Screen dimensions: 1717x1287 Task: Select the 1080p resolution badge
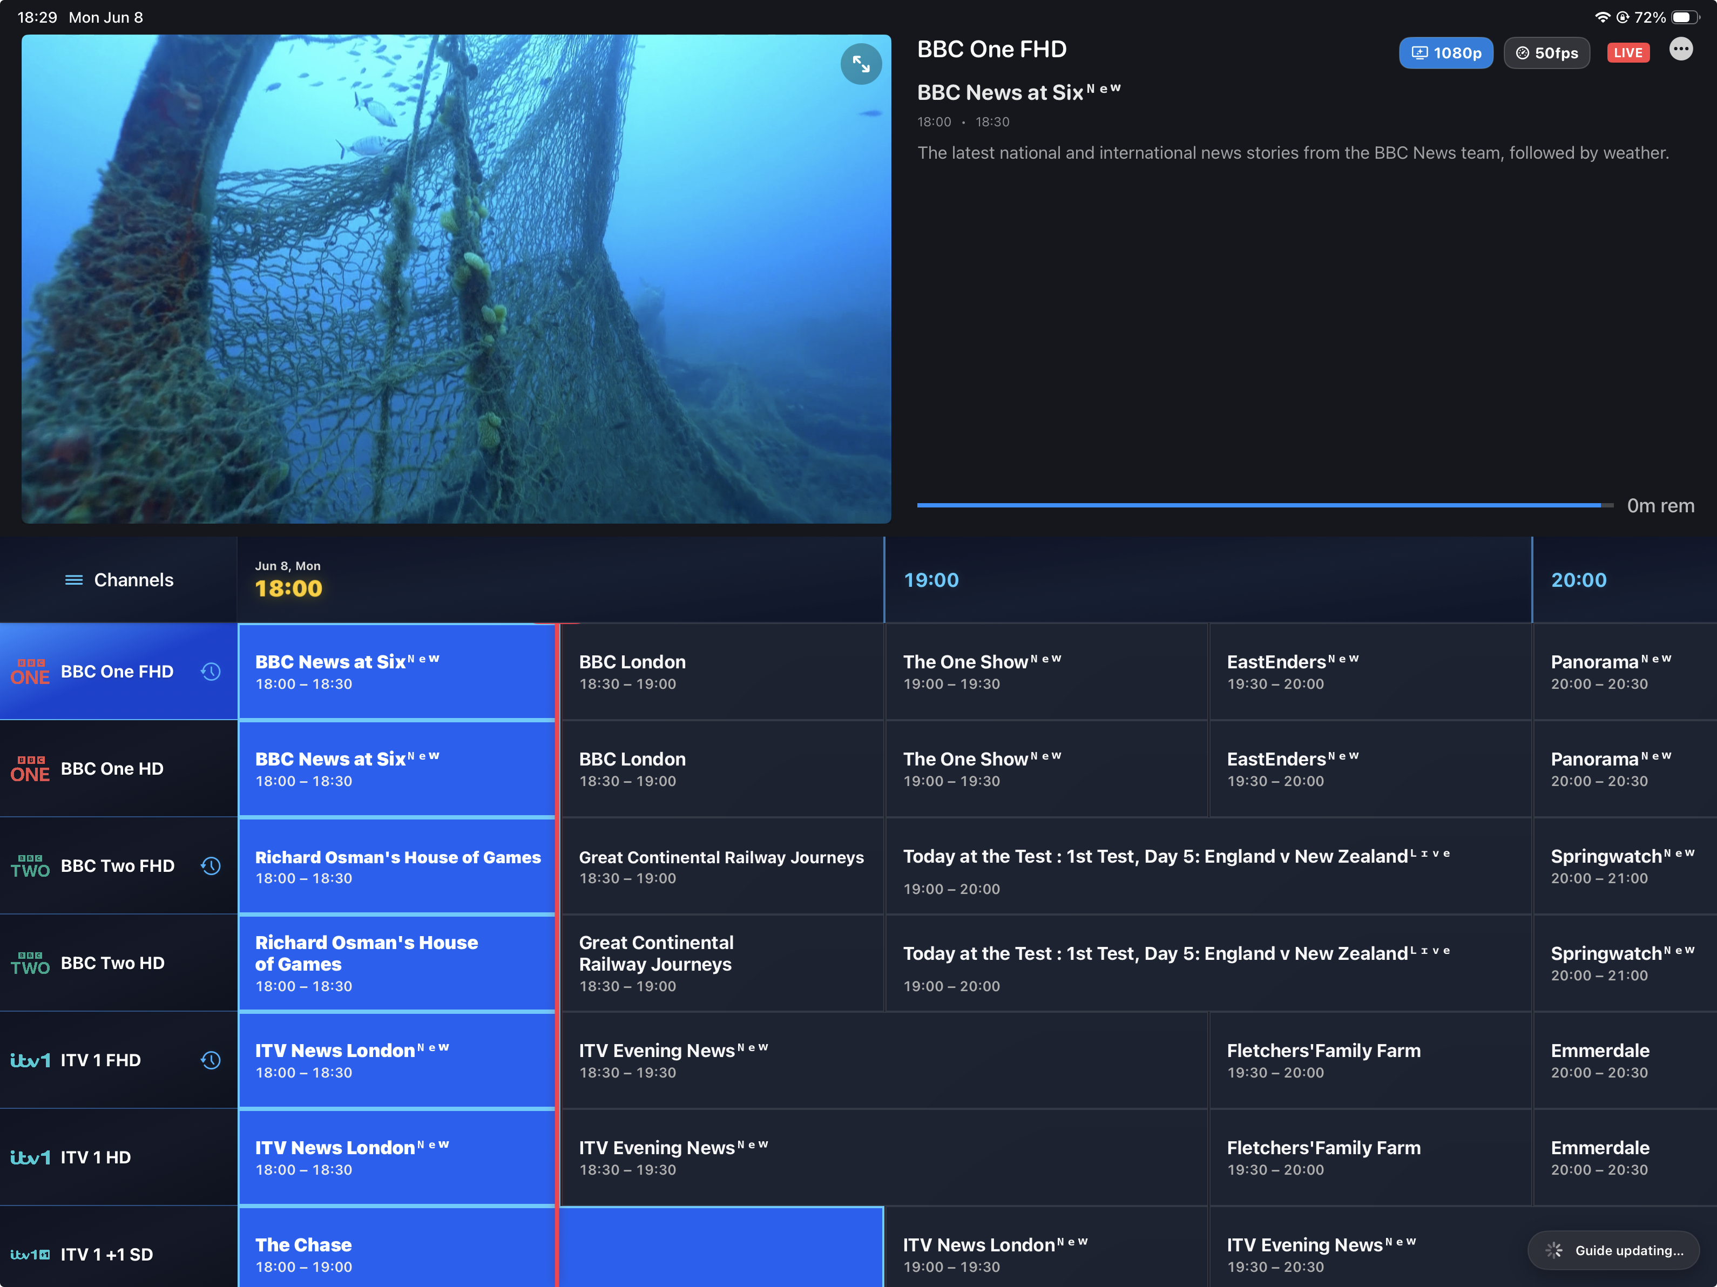[1445, 53]
